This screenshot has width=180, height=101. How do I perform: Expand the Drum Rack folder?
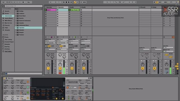16,16
